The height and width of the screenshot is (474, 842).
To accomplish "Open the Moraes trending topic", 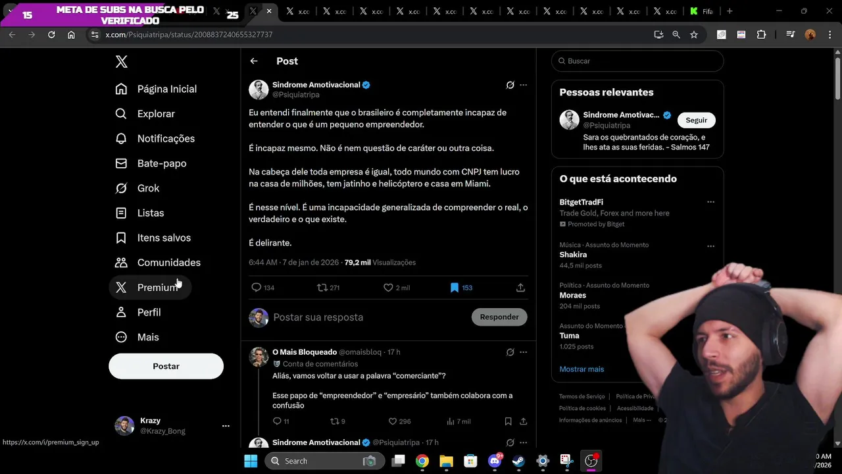I will click(573, 296).
